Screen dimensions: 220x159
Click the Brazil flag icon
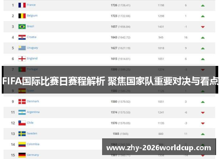point(22,26)
